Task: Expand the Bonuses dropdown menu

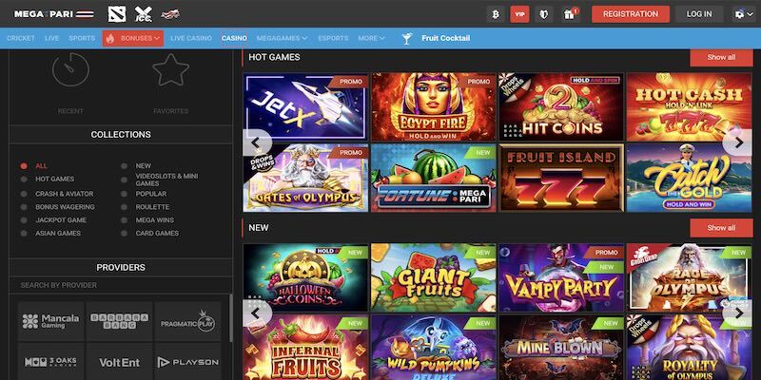Action: (133, 38)
